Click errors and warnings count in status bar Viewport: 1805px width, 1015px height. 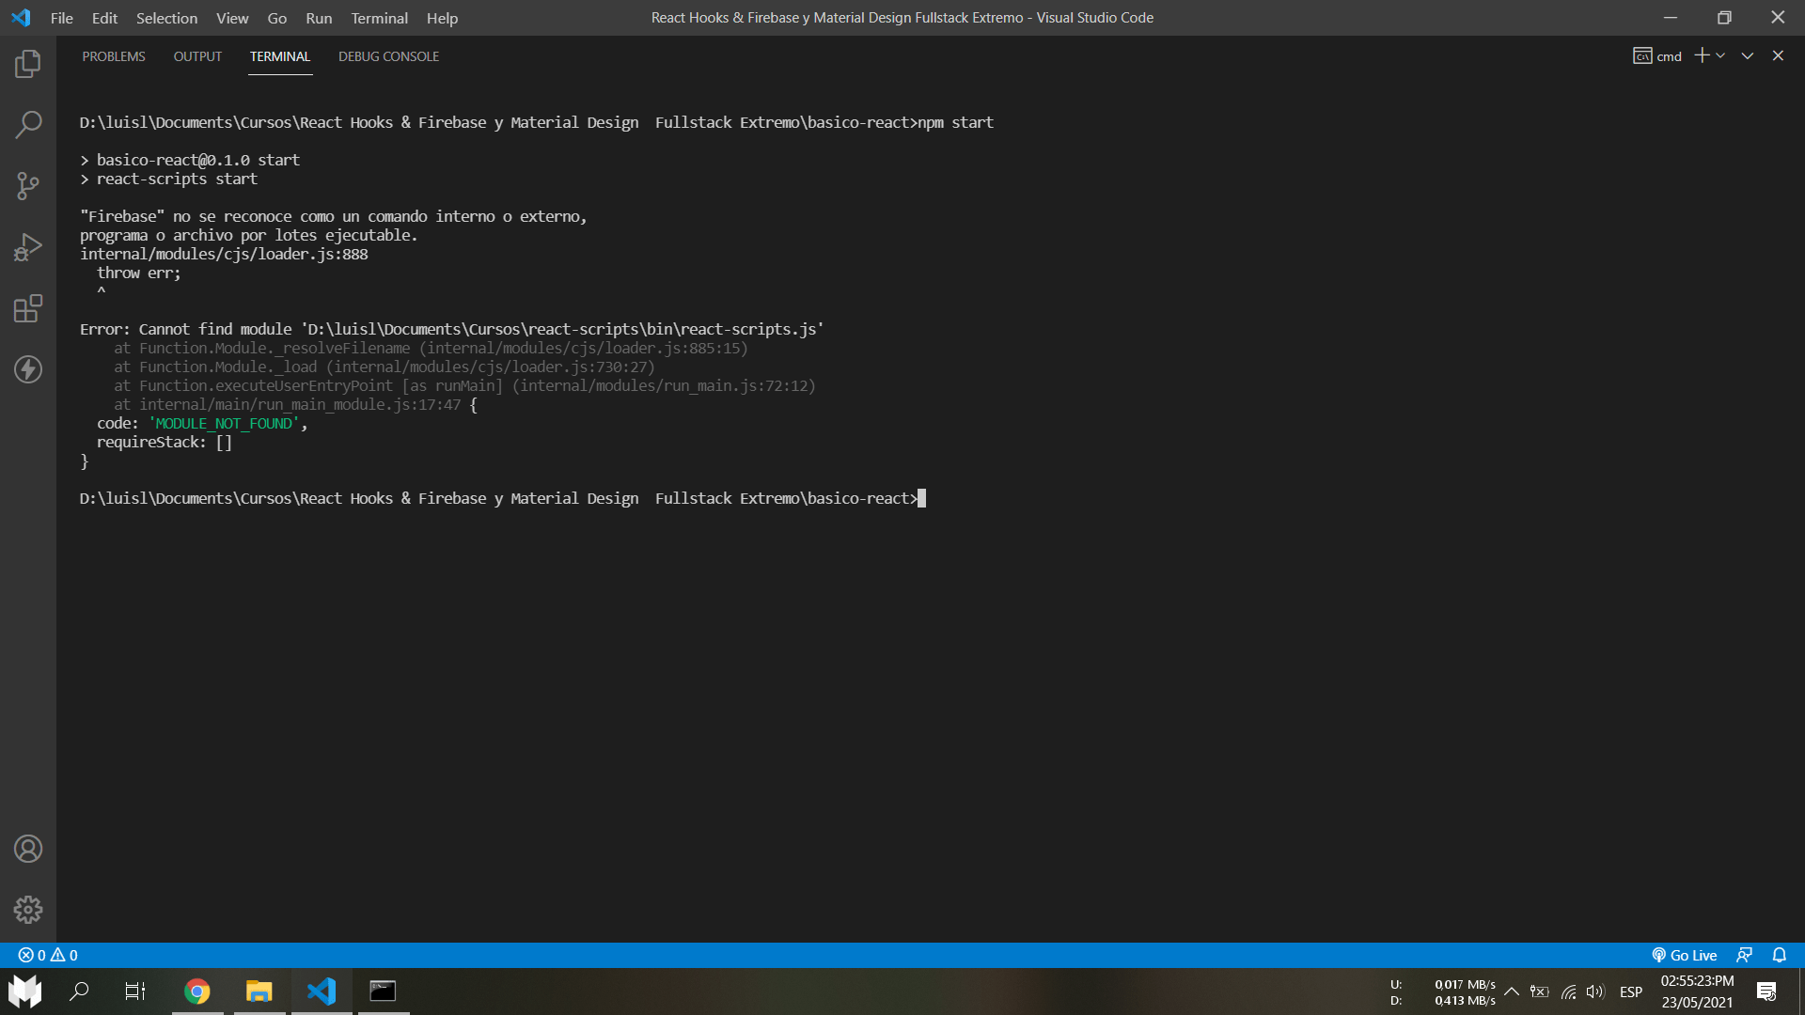(x=48, y=955)
